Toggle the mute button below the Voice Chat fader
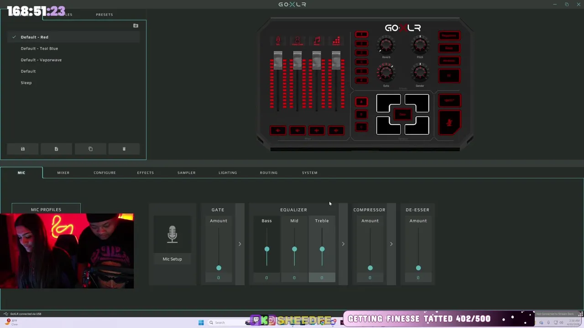Screen dimensions: 584x328 (x=297, y=131)
